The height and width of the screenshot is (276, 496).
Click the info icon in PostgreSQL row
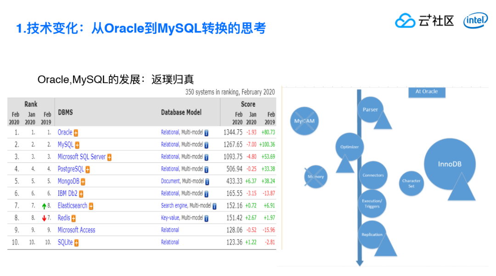point(206,170)
